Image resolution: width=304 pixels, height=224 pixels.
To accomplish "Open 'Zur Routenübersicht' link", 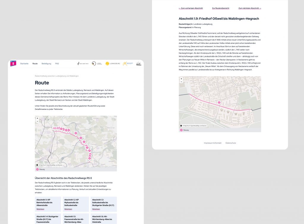I will pyautogui.click(x=220, y=8).
